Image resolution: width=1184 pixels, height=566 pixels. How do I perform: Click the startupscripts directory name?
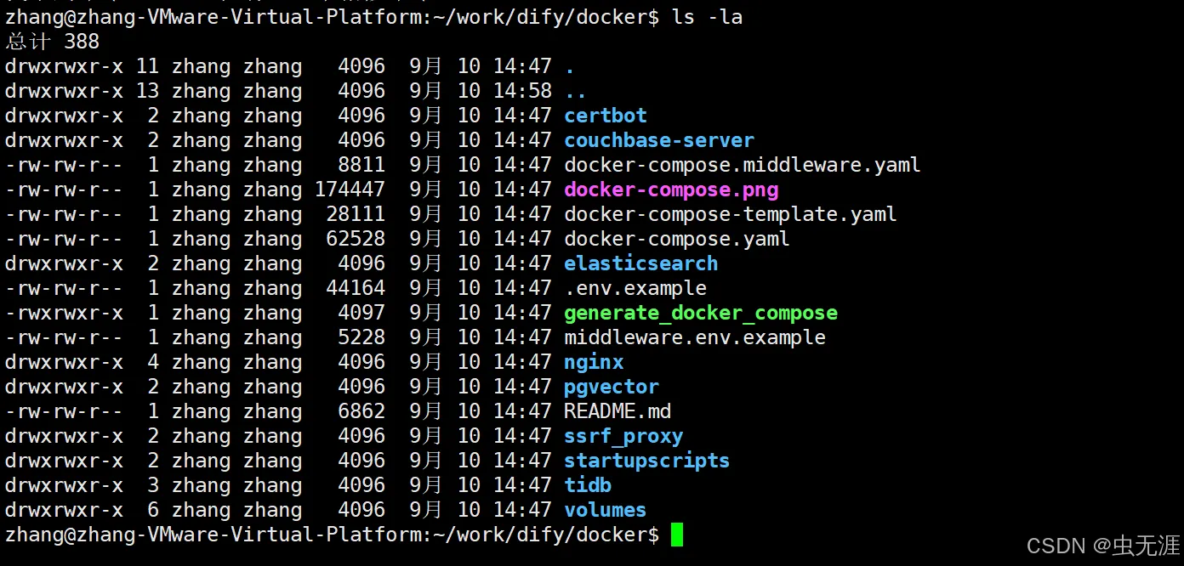click(647, 461)
